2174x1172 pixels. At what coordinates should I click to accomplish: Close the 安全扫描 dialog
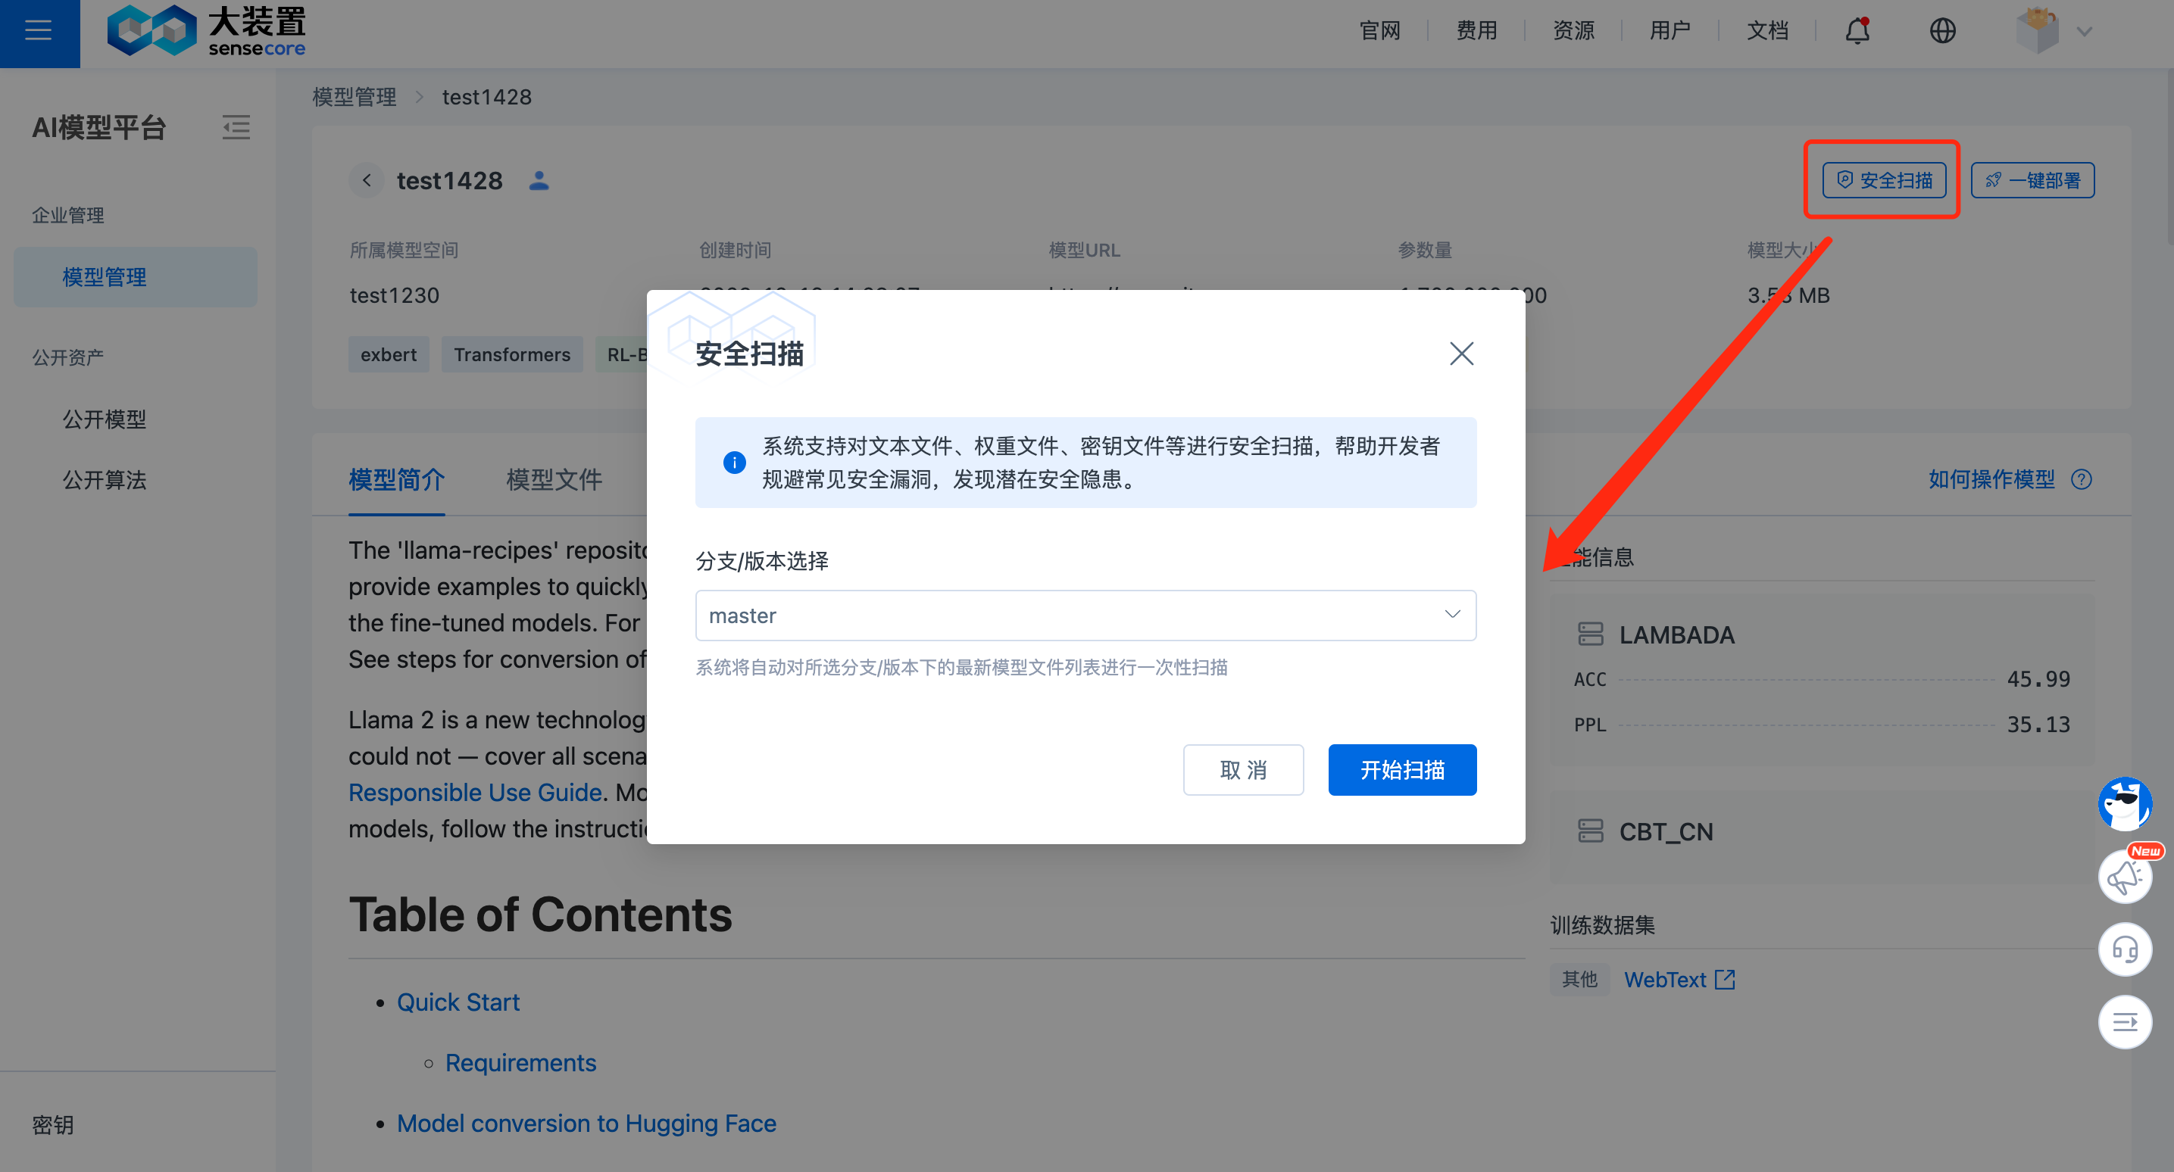pyautogui.click(x=1461, y=354)
